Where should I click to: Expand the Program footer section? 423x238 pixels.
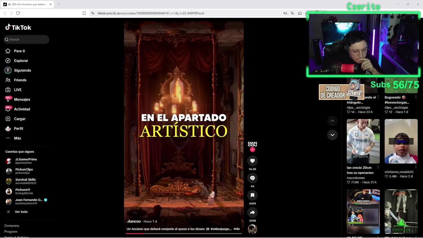click(11, 232)
